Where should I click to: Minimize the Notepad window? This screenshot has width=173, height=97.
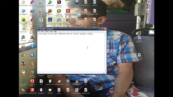(x=100, y=29)
